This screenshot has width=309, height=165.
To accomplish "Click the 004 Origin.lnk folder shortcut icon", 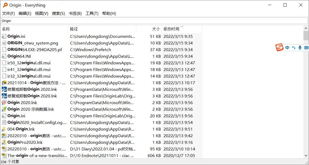I will [x=4, y=129].
